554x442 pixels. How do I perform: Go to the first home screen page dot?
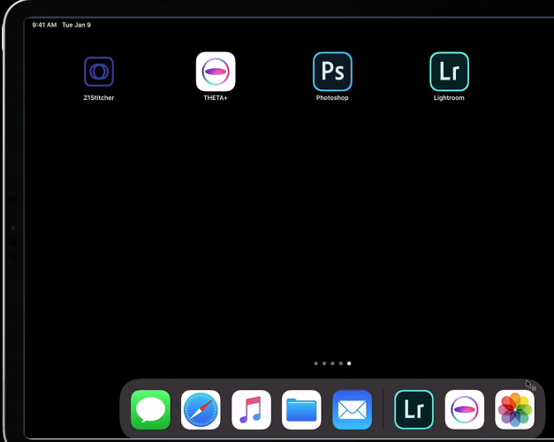coord(315,363)
